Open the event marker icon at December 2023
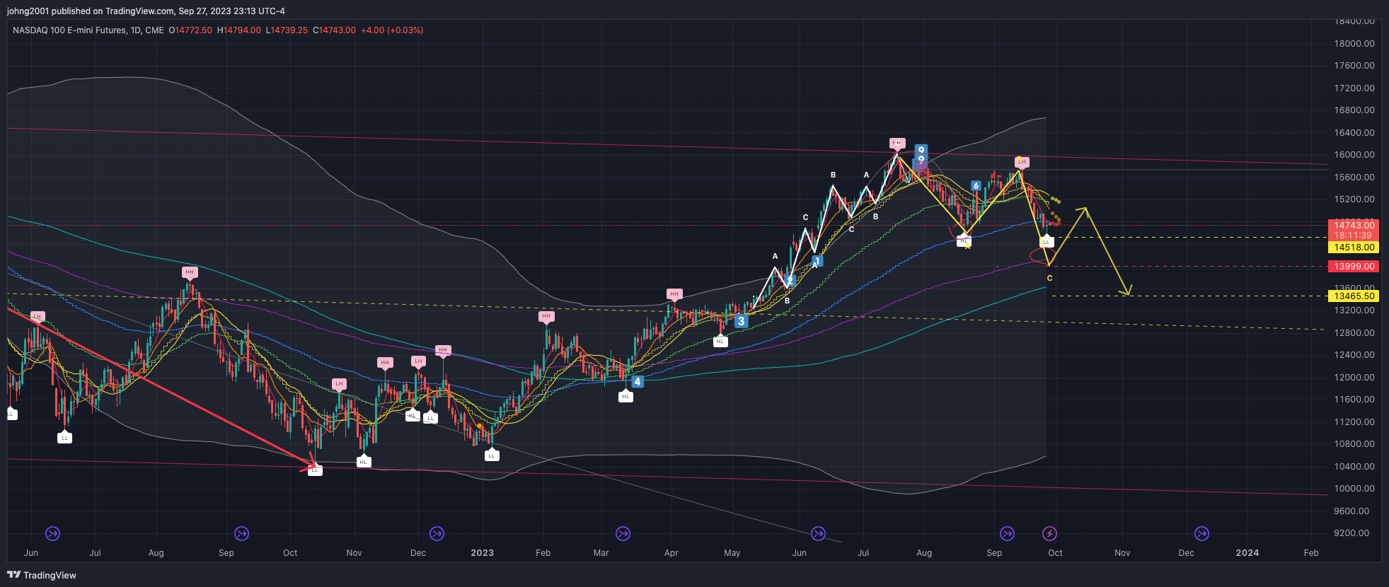 (1201, 533)
